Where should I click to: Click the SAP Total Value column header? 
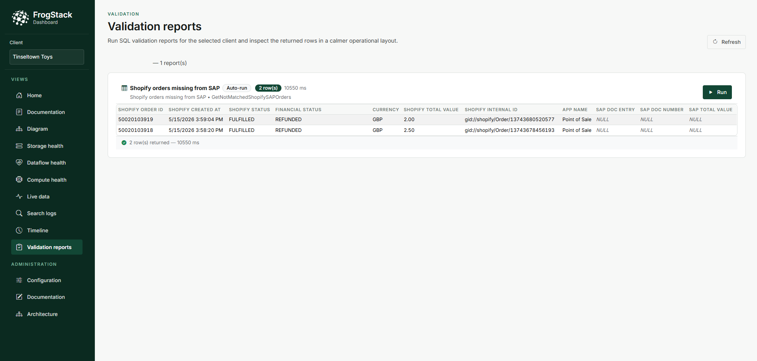point(711,110)
